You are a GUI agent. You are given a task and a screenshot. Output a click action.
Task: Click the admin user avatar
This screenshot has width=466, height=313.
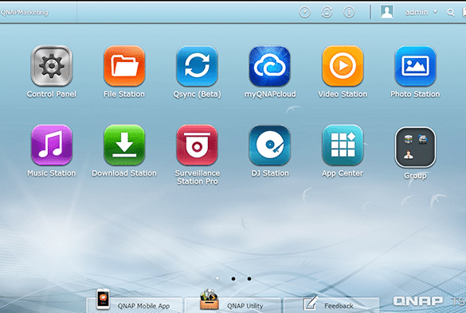386,12
